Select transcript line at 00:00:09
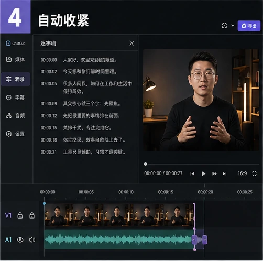This screenshot has height=261, width=263. (81, 104)
